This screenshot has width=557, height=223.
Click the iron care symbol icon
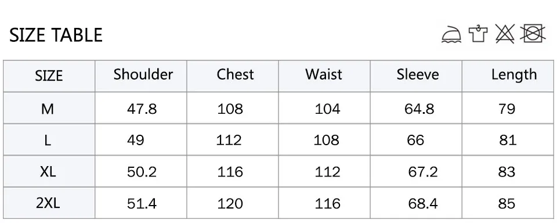point(451,34)
